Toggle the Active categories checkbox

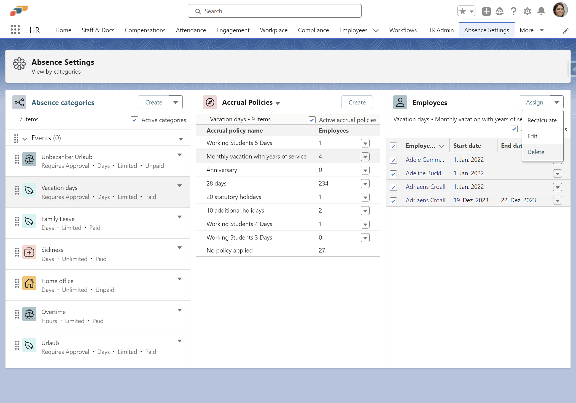[134, 120]
